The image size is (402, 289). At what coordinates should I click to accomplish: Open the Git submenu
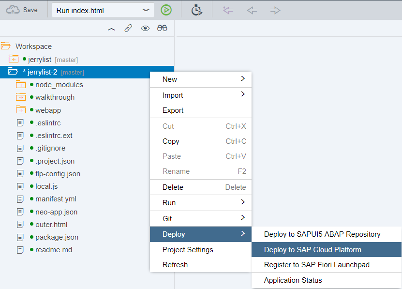click(200, 219)
